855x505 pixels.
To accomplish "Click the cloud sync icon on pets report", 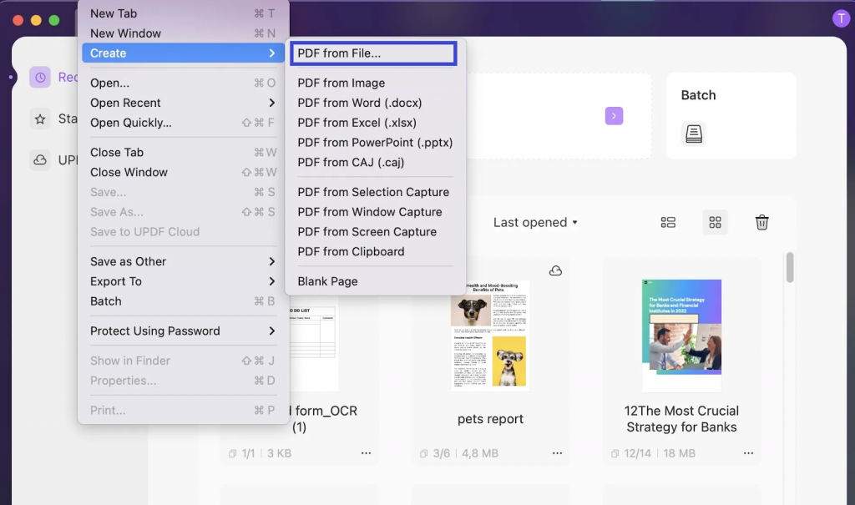I will click(x=554, y=270).
